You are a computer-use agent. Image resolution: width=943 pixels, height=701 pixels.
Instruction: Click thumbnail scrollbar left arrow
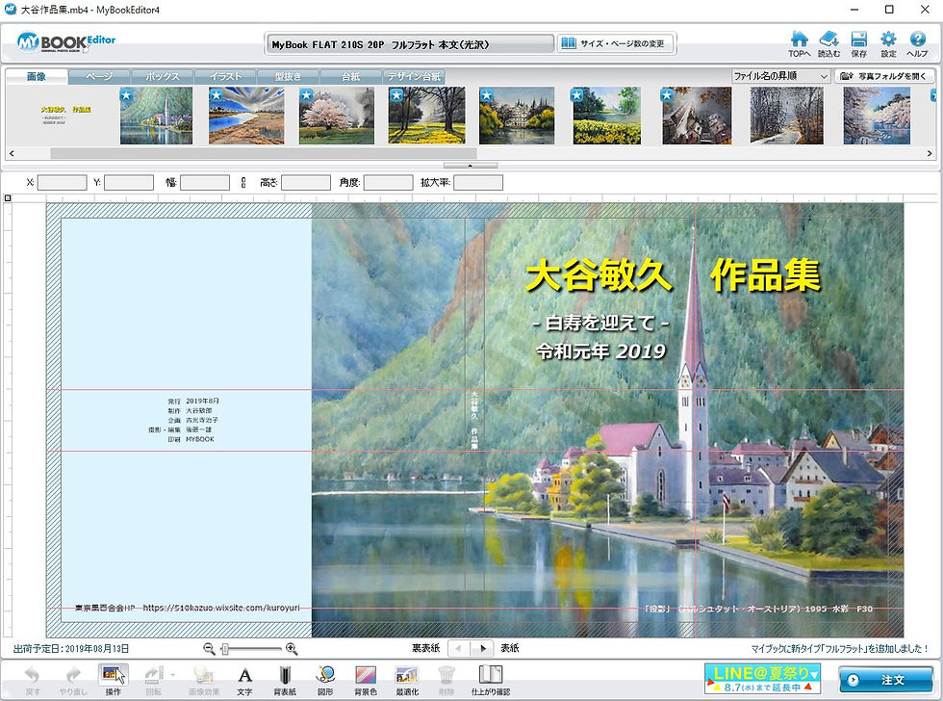(x=12, y=153)
